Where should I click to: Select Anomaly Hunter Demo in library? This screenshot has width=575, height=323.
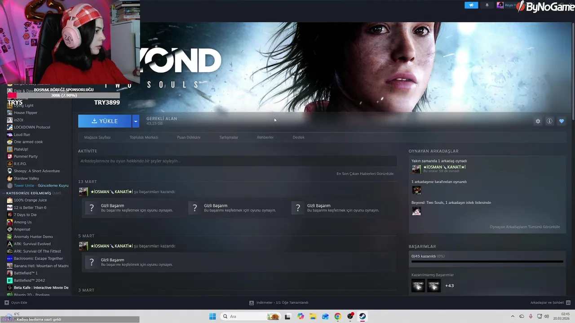(x=33, y=237)
